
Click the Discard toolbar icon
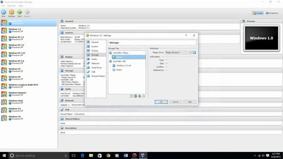pos(27,12)
